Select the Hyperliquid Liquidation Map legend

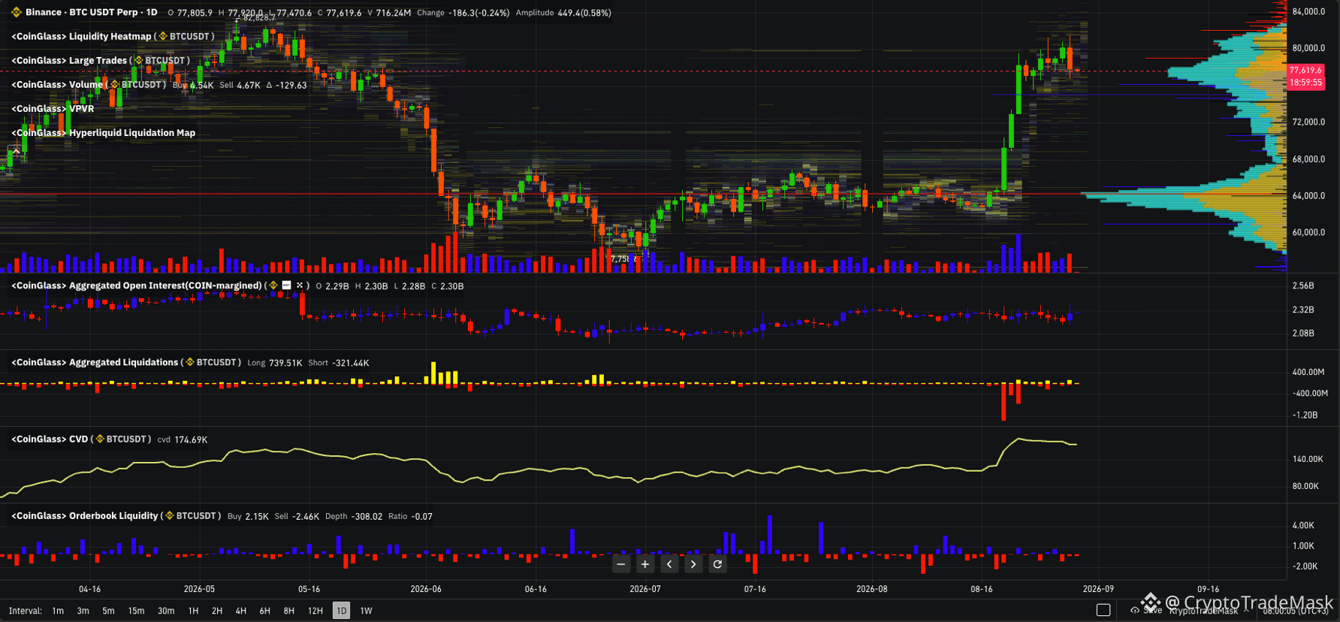point(103,132)
